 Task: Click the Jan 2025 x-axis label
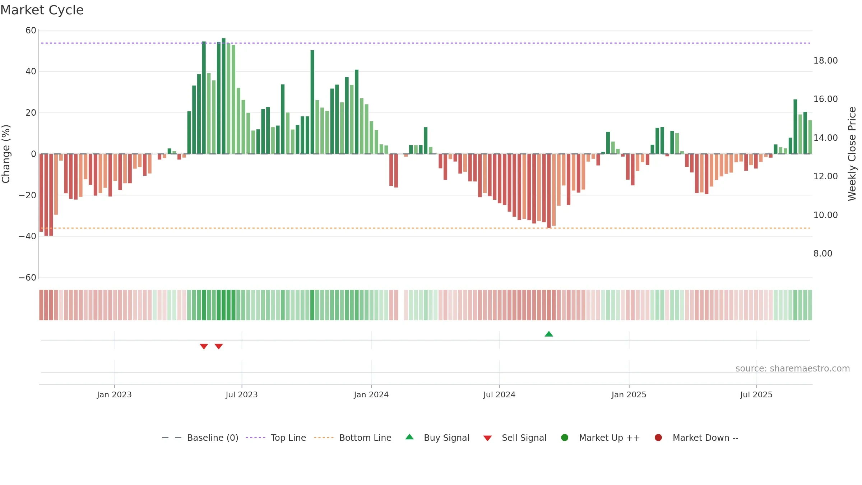click(x=629, y=394)
